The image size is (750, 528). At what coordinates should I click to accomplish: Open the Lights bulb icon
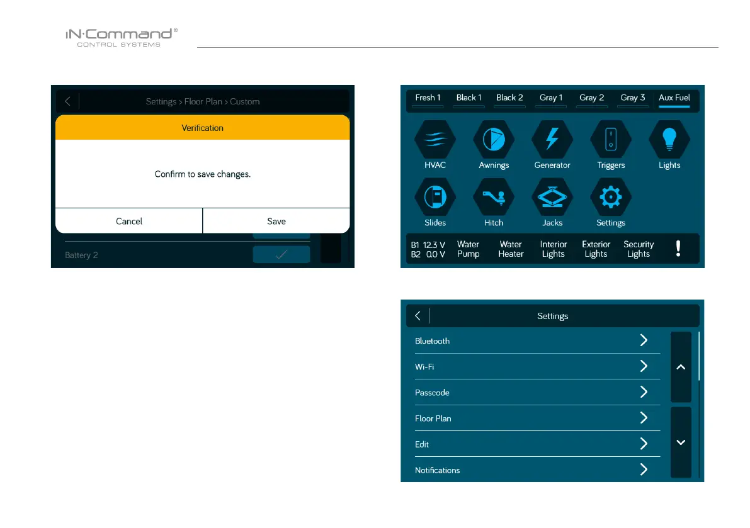tap(669, 140)
